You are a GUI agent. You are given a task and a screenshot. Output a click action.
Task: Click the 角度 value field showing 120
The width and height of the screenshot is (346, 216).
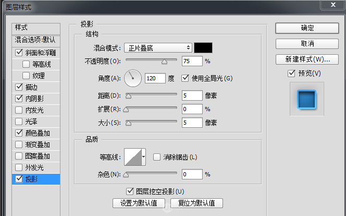[155, 78]
